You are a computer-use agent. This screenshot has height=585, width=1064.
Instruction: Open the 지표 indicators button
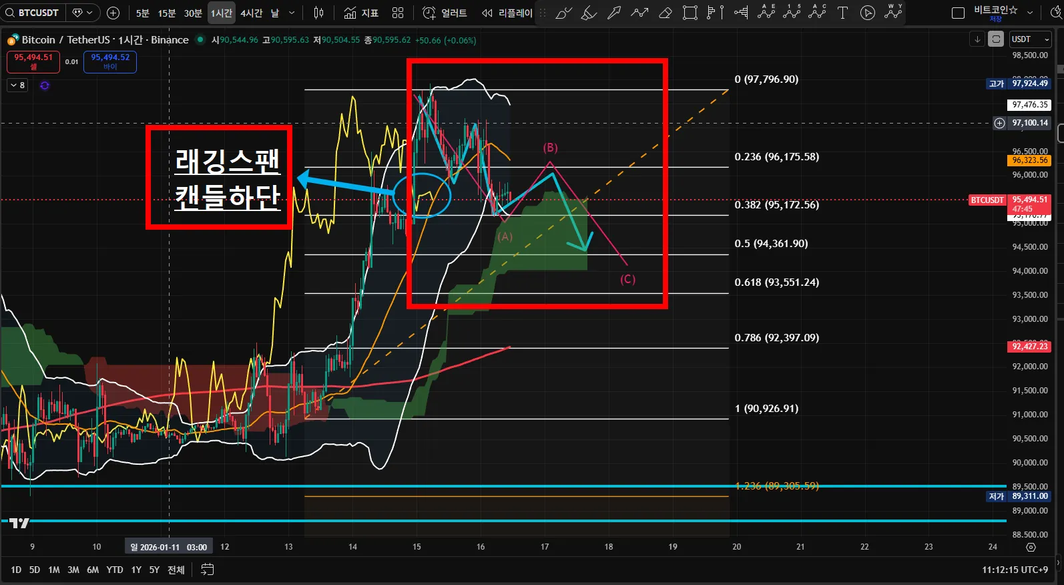(361, 13)
